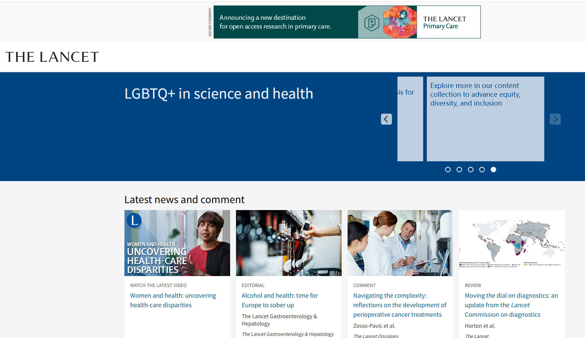Open the equity, diversity, and inclusion collection card

tap(485, 118)
